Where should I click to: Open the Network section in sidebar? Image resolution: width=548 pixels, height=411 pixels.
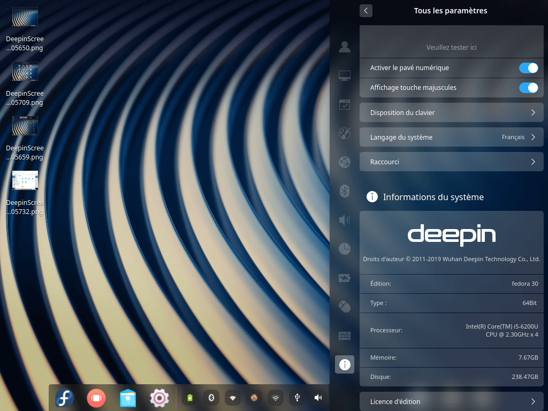click(x=345, y=162)
